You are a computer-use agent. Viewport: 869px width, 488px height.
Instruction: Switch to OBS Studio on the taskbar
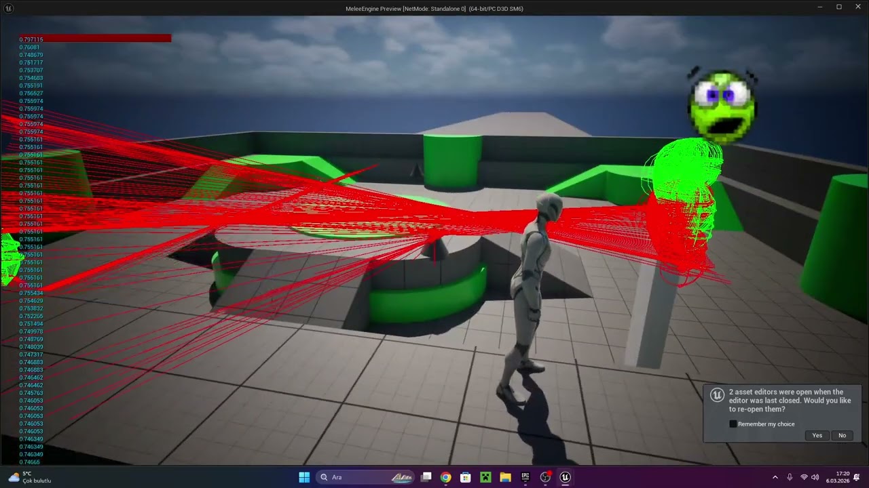click(x=545, y=477)
